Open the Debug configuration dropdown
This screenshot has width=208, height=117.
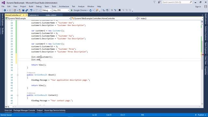[47, 10]
